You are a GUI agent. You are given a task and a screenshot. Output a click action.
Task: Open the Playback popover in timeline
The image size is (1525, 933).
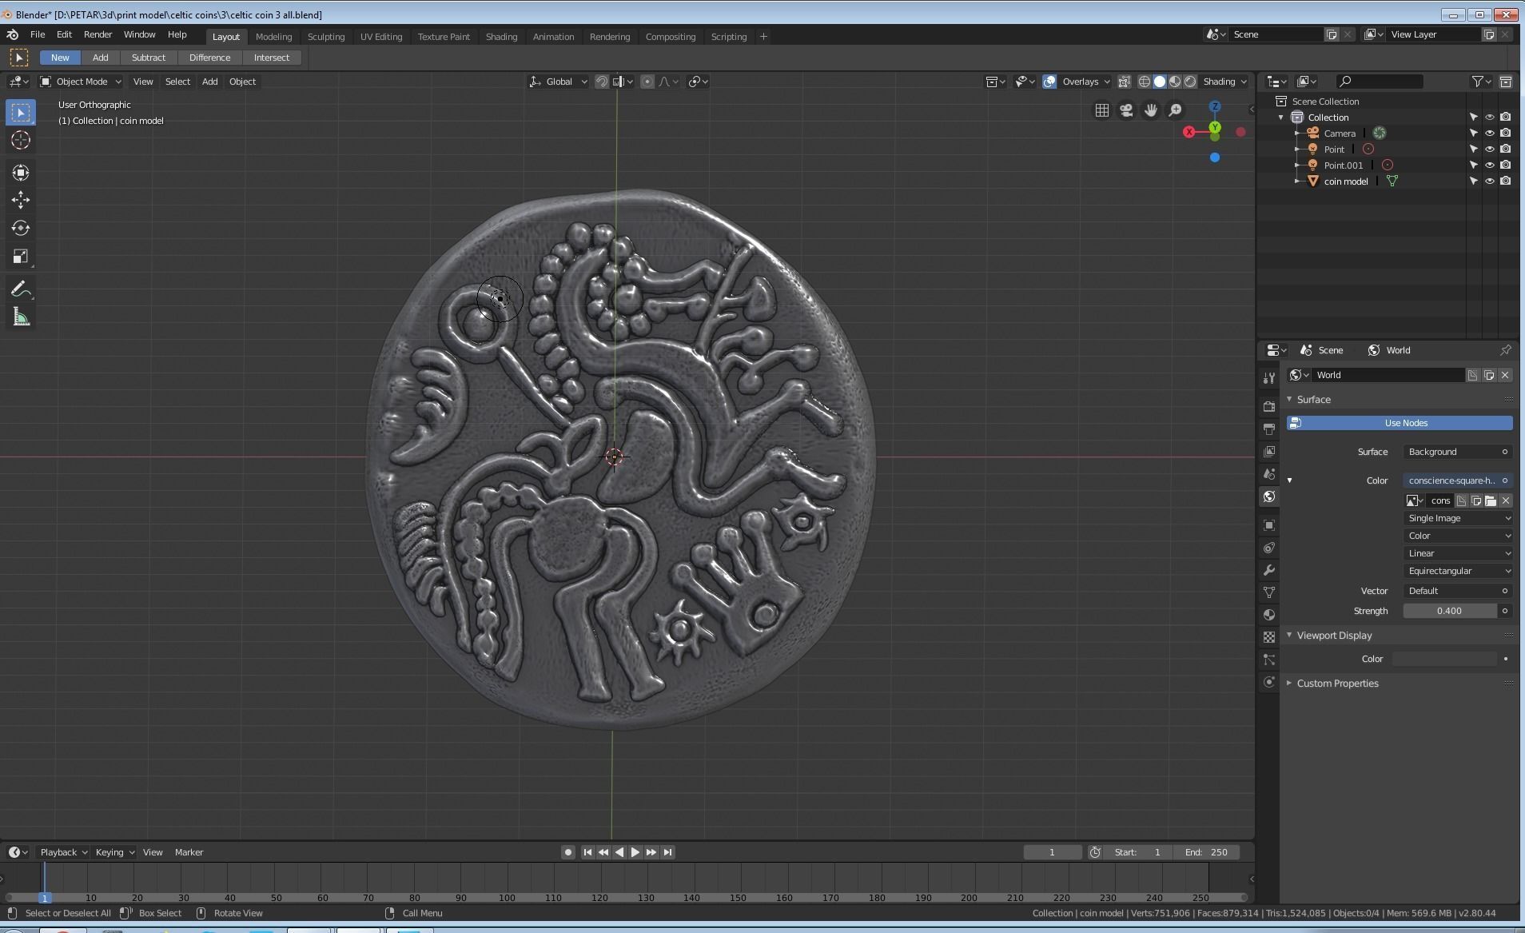click(63, 852)
